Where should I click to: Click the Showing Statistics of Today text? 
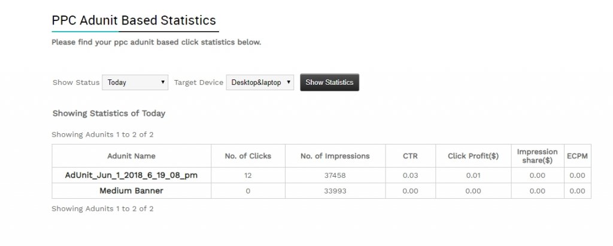(x=109, y=113)
